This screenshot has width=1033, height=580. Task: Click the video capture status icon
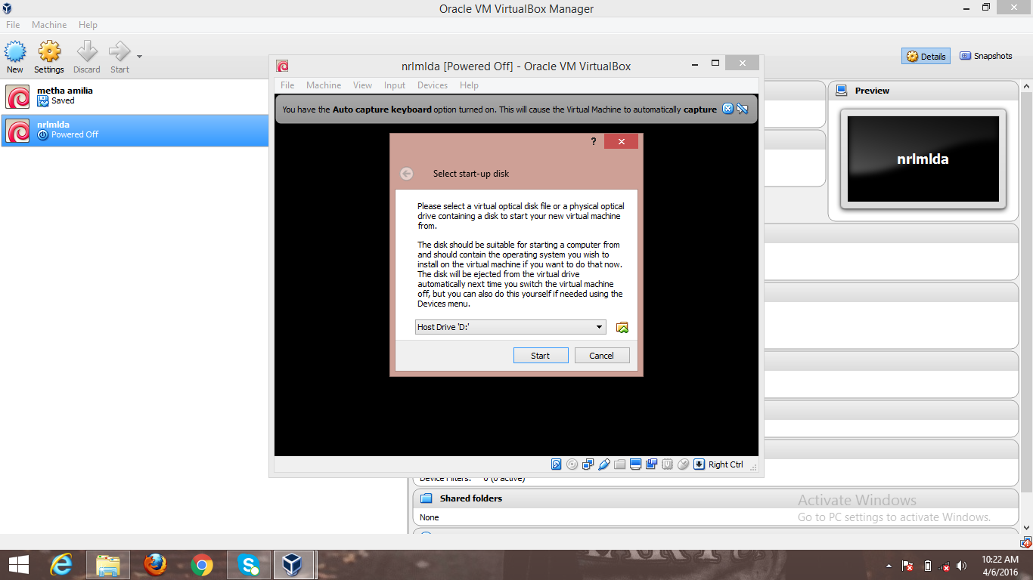coord(652,464)
